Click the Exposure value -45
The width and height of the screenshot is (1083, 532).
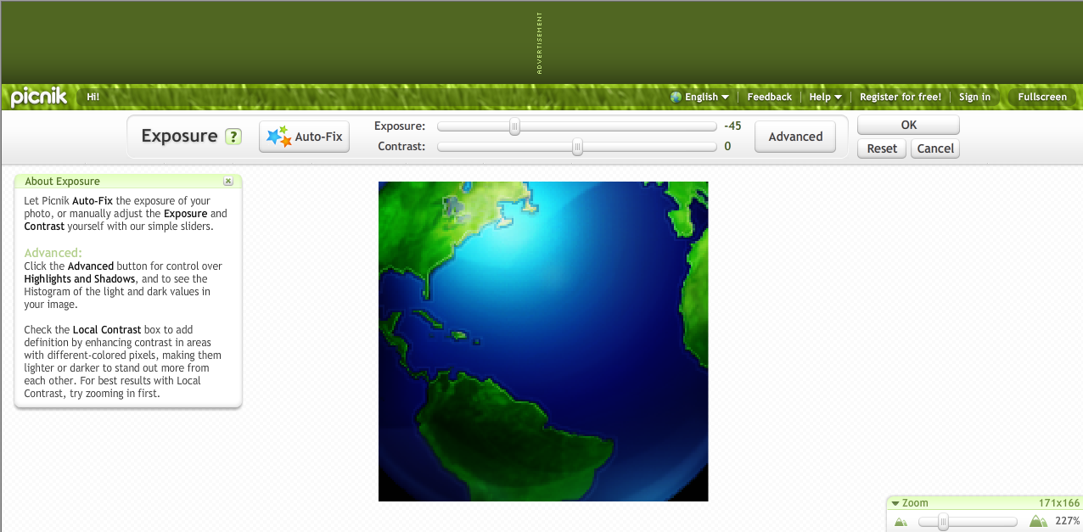(x=732, y=126)
